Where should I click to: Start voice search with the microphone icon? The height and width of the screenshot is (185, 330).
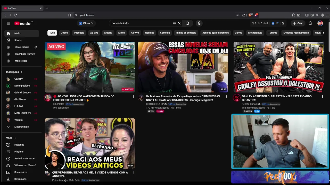(x=199, y=23)
